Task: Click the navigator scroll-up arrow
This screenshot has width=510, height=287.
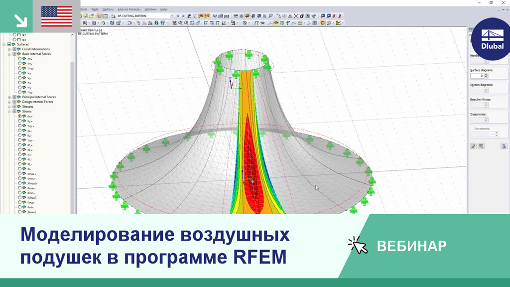Action: coord(73,35)
